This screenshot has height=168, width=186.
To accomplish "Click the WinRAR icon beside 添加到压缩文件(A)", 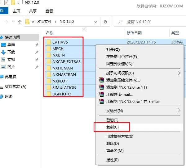I will 101,80.
